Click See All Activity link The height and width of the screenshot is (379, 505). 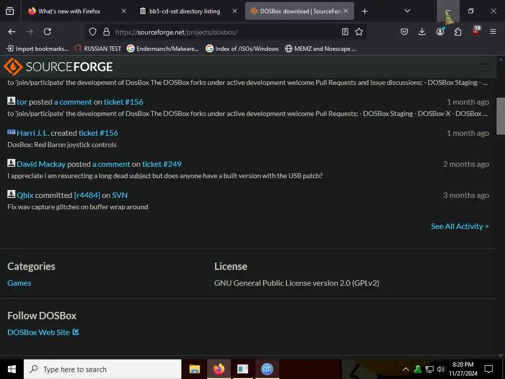[x=460, y=226]
